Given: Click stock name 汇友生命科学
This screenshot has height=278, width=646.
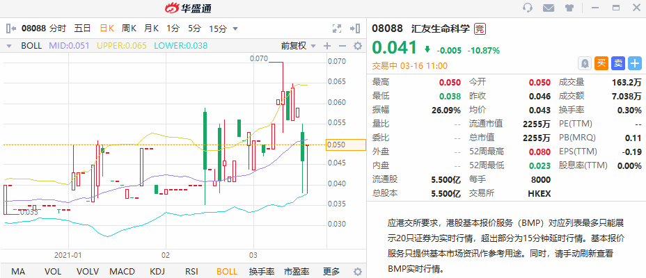Looking at the screenshot, I should (x=441, y=28).
